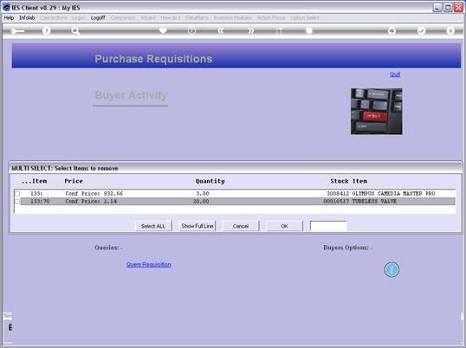Click the round X icon in the toolbar
The width and height of the screenshot is (466, 348).
(x=450, y=30)
